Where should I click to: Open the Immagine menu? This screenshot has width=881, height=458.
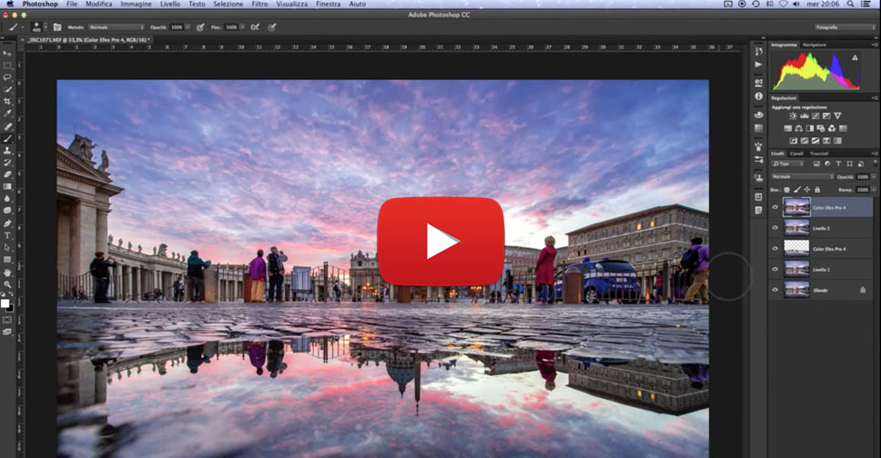point(136,4)
